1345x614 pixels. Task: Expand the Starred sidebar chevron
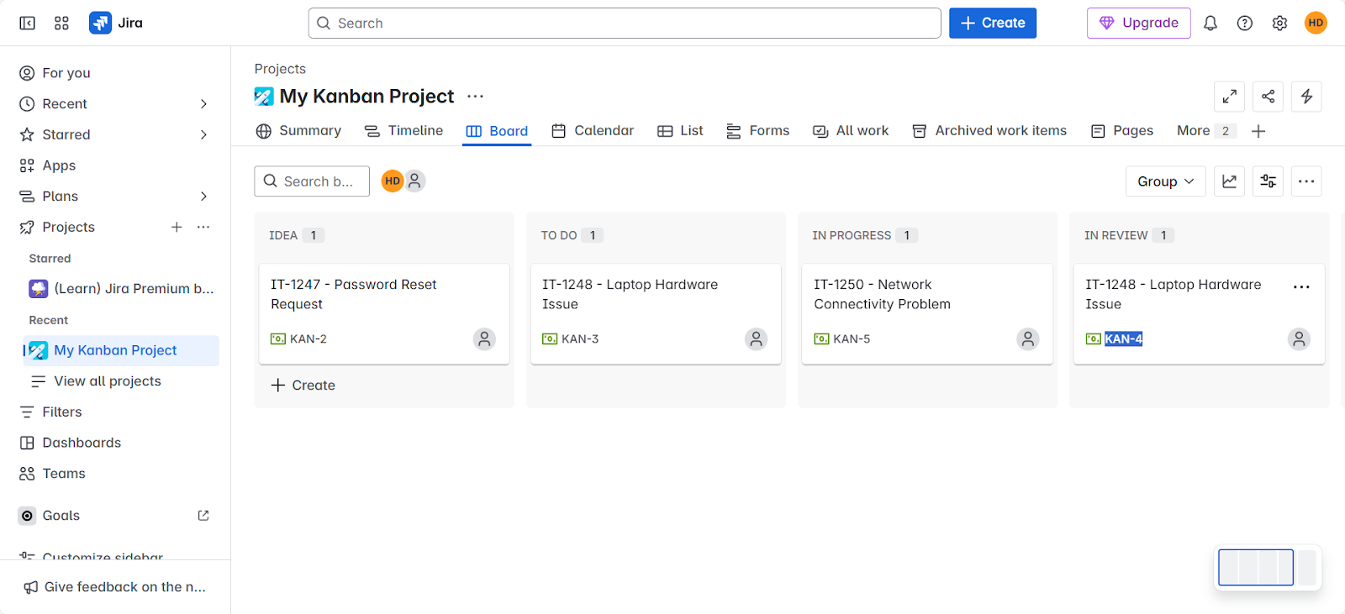203,134
